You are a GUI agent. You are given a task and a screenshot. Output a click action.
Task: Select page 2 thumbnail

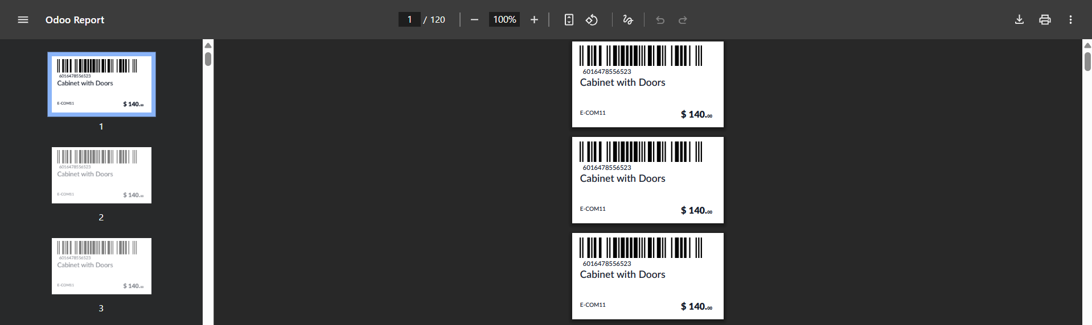click(x=101, y=175)
